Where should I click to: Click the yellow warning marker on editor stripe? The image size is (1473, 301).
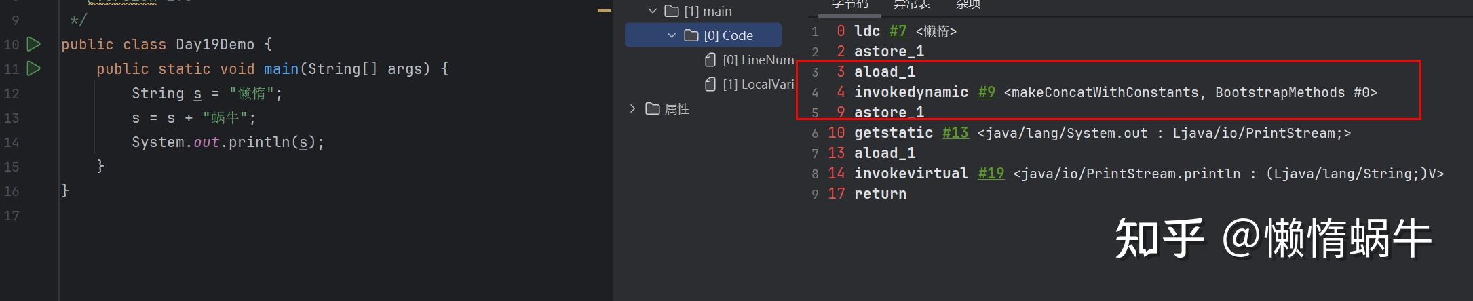click(x=604, y=11)
